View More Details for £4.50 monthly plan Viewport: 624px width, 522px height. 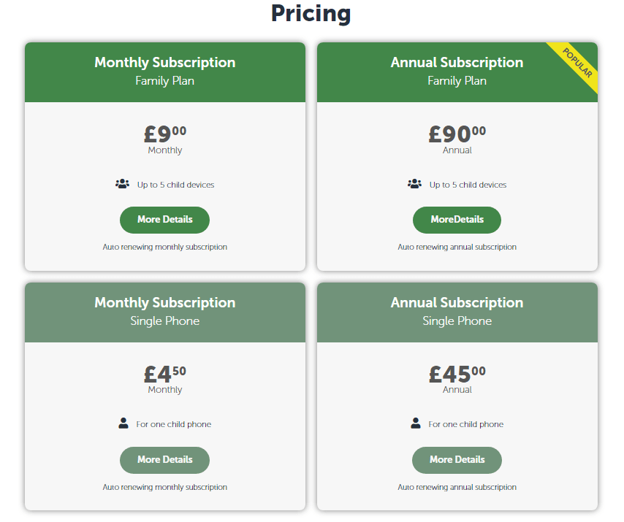[x=164, y=460]
